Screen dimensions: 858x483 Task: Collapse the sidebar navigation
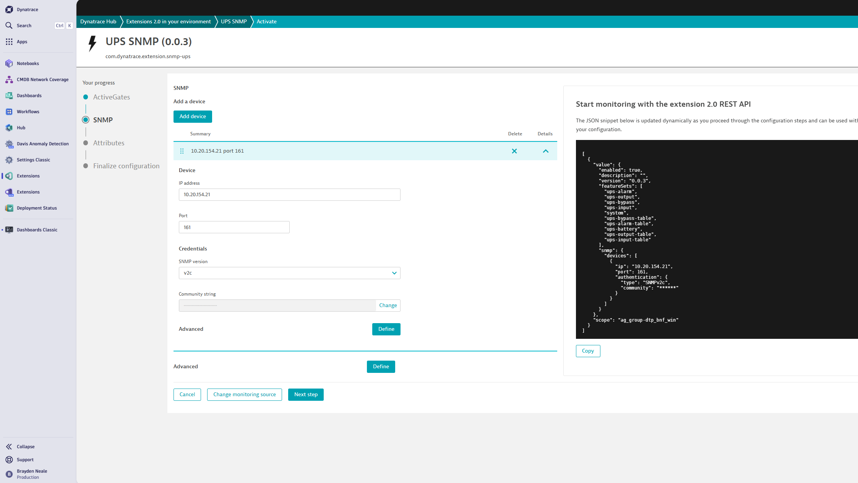(21, 447)
